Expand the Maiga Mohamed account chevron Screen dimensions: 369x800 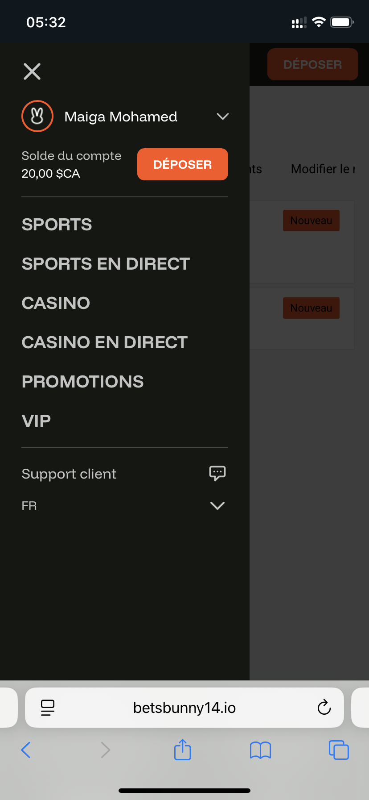[x=222, y=117]
